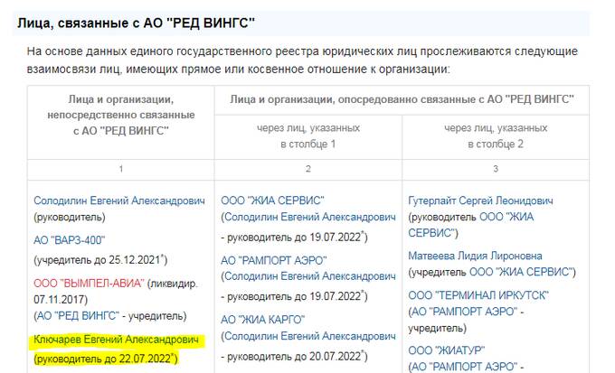
Task: Click heading "Лица, связанные с АО "РЕД ВИНГС""
Action: tap(136, 23)
